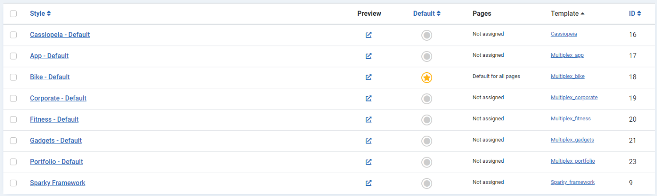657x196 pixels.
Task: Click ID value 18
Action: click(x=632, y=77)
